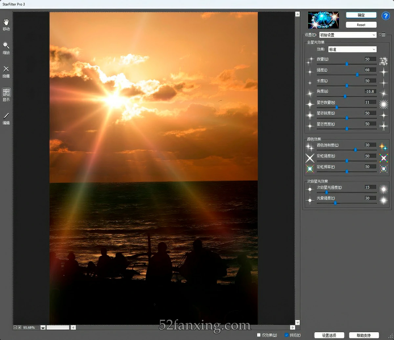This screenshot has width=394, height=340.
Task: Click the 确定 (OK) button
Action: tap(361, 15)
